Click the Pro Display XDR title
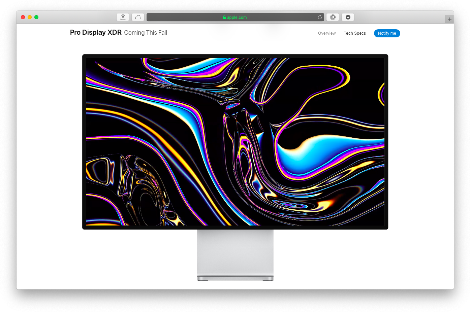This screenshot has width=470, height=312. click(x=96, y=32)
